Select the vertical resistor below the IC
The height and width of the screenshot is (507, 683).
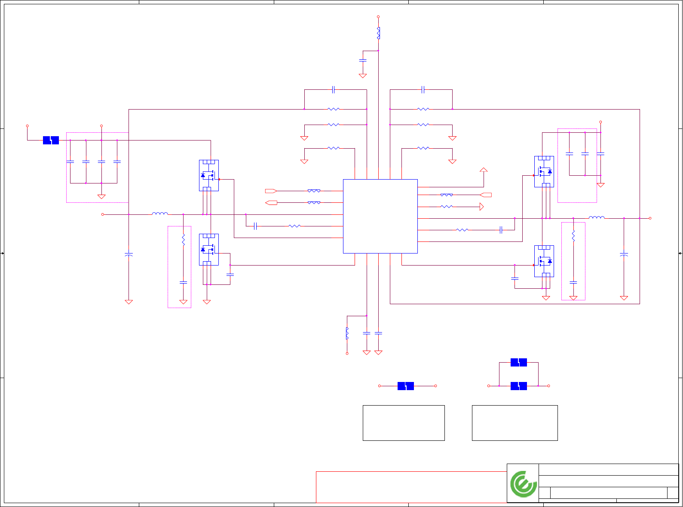[x=347, y=333]
